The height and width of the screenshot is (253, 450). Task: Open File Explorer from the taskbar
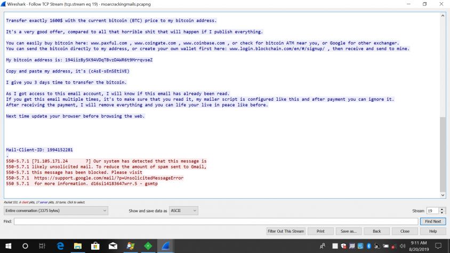(78, 246)
